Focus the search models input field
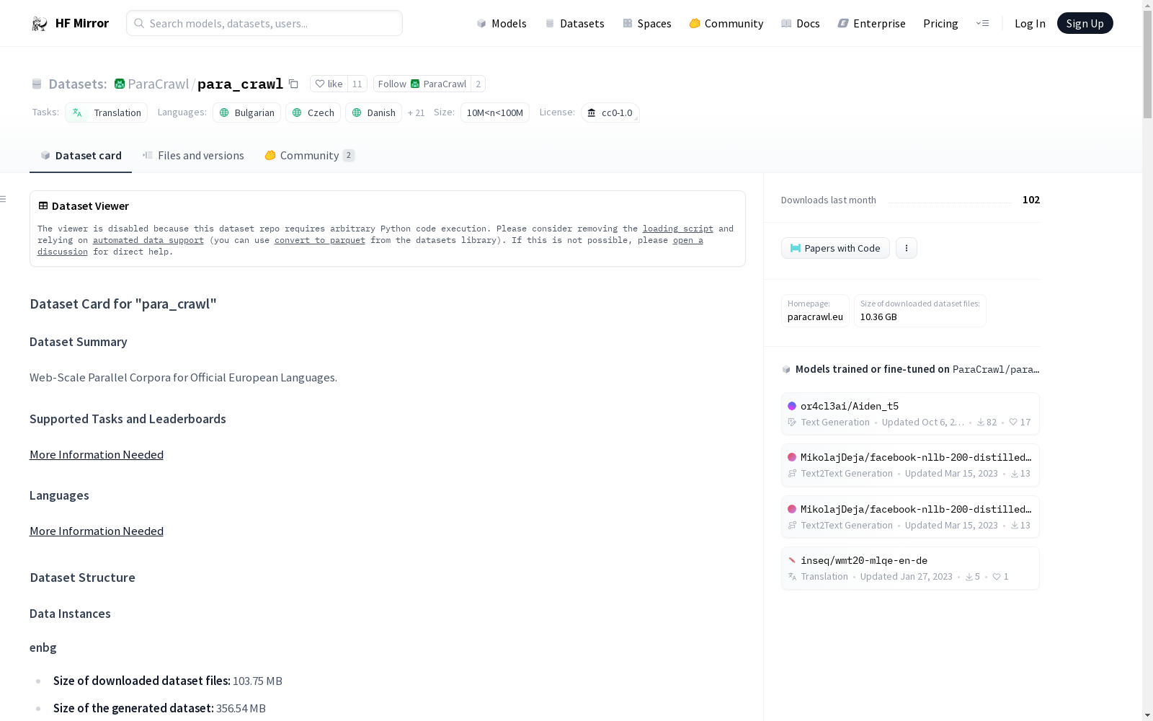 click(264, 23)
